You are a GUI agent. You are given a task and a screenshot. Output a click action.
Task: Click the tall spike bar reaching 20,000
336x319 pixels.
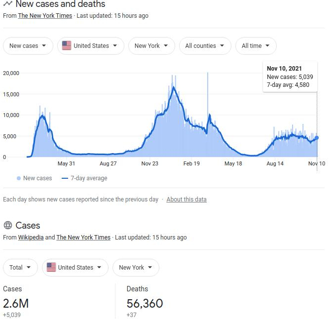point(207,115)
